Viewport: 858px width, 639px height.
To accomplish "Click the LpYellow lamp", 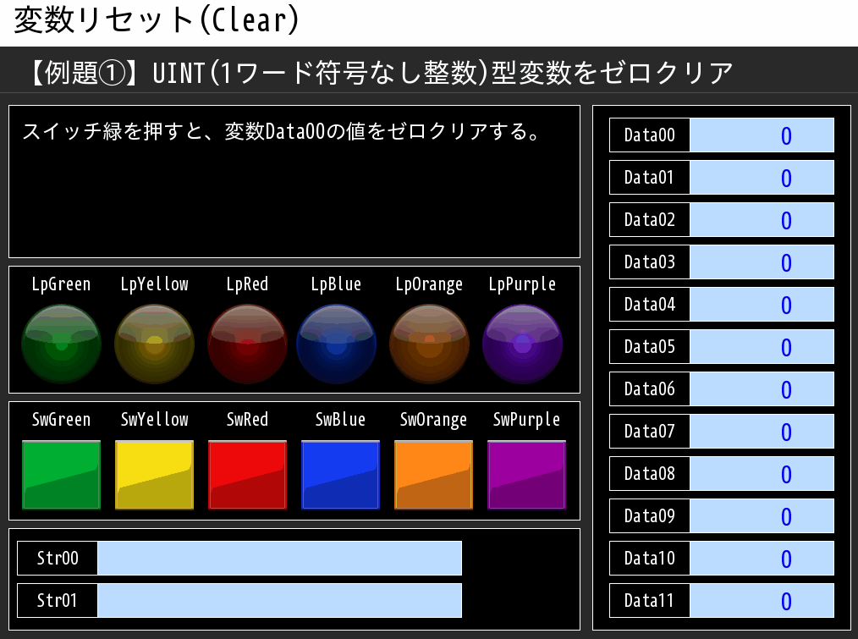I will [154, 344].
